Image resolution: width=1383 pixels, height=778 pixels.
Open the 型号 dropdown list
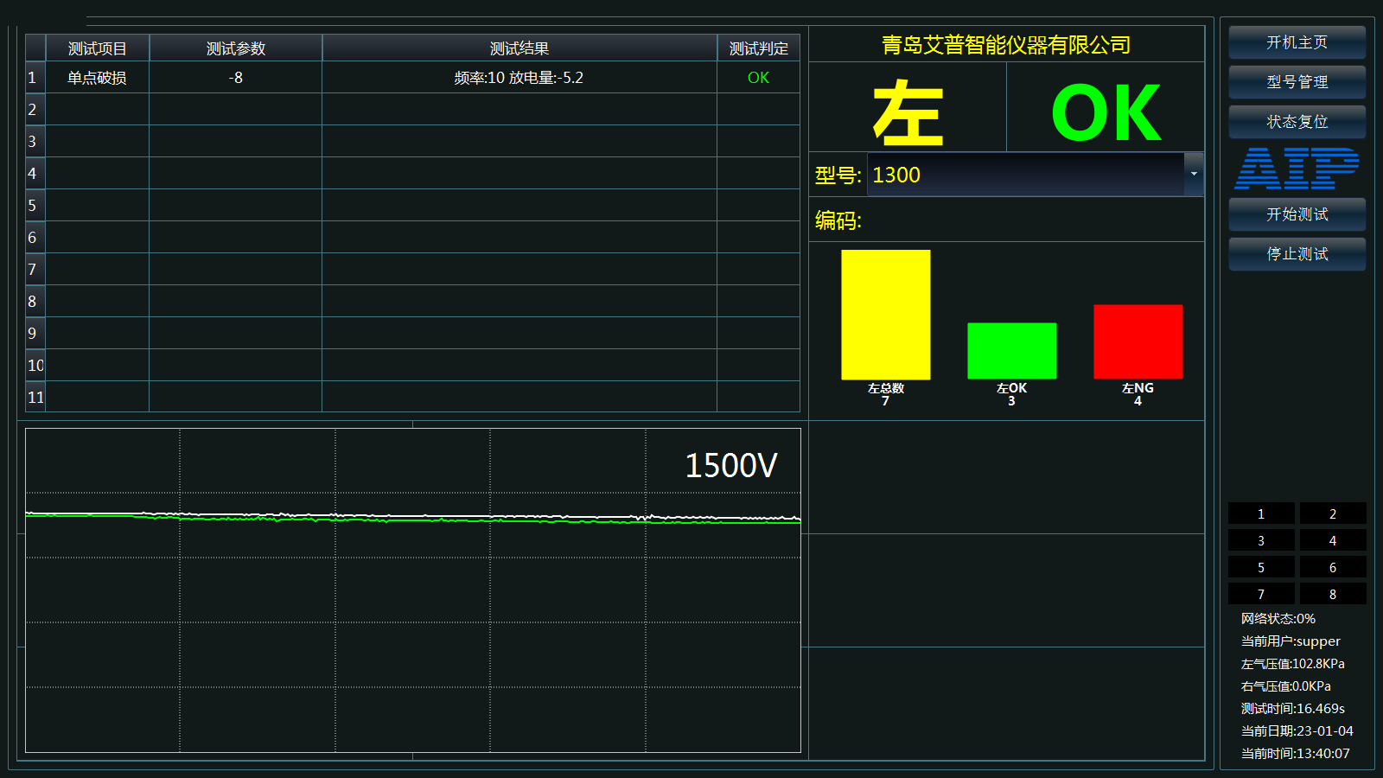click(1195, 175)
